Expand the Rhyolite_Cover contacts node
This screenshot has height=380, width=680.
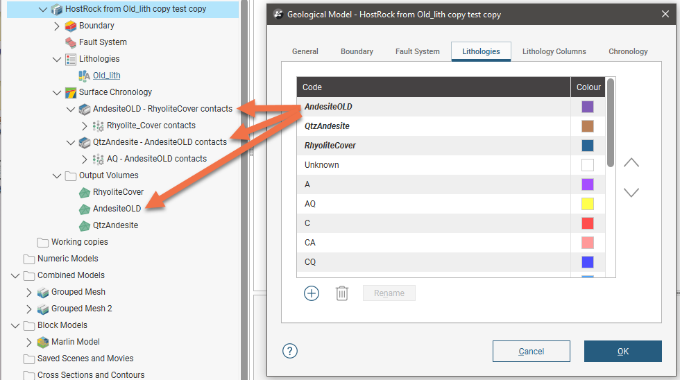tap(85, 126)
